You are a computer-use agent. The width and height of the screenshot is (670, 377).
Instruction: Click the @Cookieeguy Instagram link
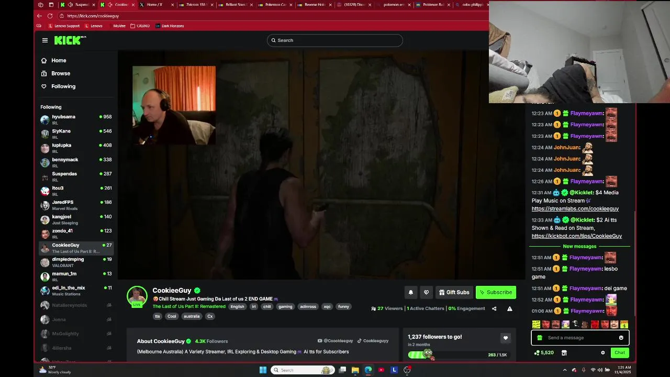[x=335, y=341]
